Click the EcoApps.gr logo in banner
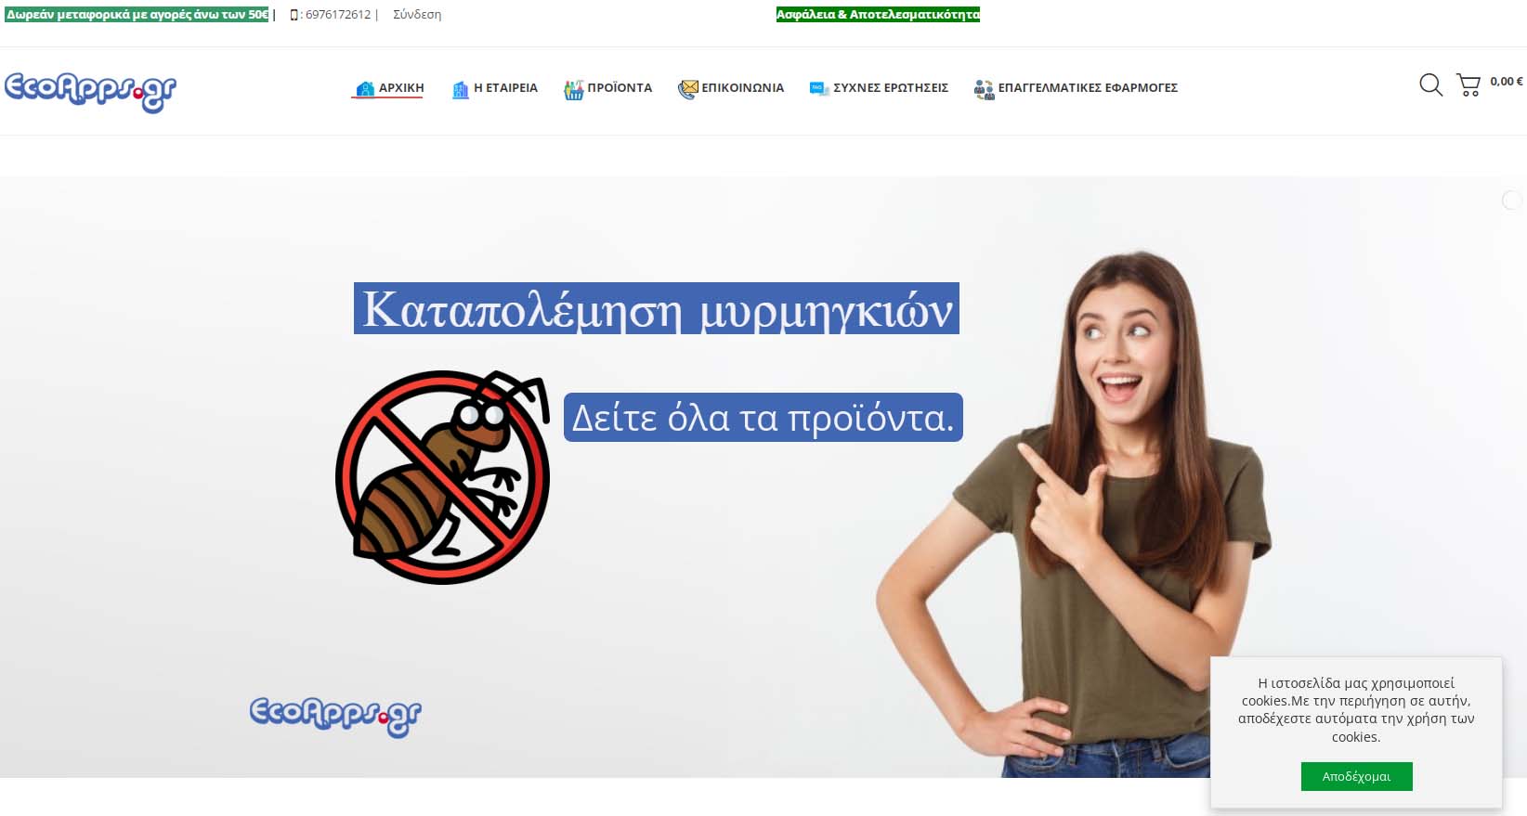The image size is (1527, 816). [335, 717]
